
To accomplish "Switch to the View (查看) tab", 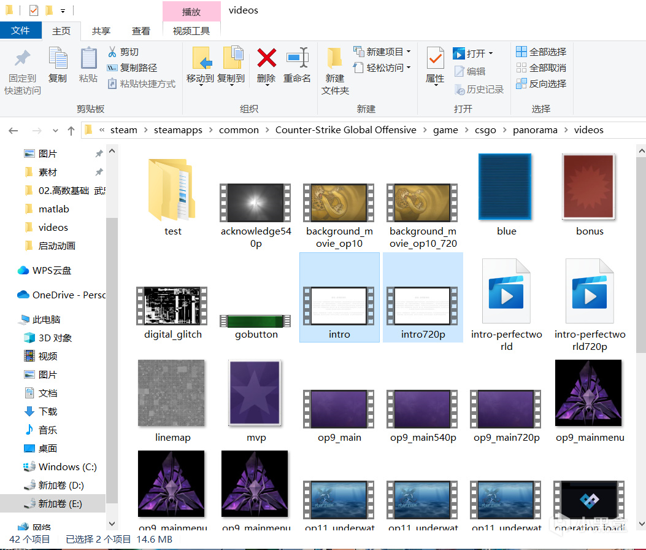I will 141,31.
